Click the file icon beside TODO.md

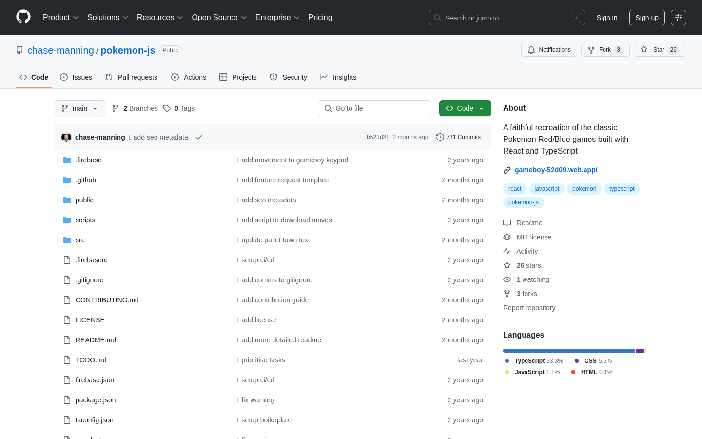click(67, 360)
